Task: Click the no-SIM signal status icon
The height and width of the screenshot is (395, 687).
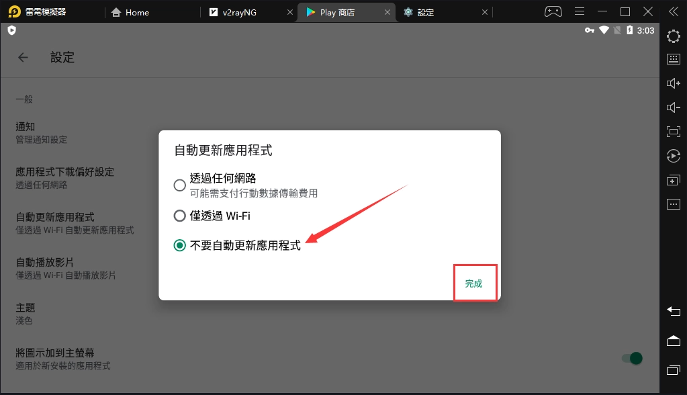Action: coord(617,30)
